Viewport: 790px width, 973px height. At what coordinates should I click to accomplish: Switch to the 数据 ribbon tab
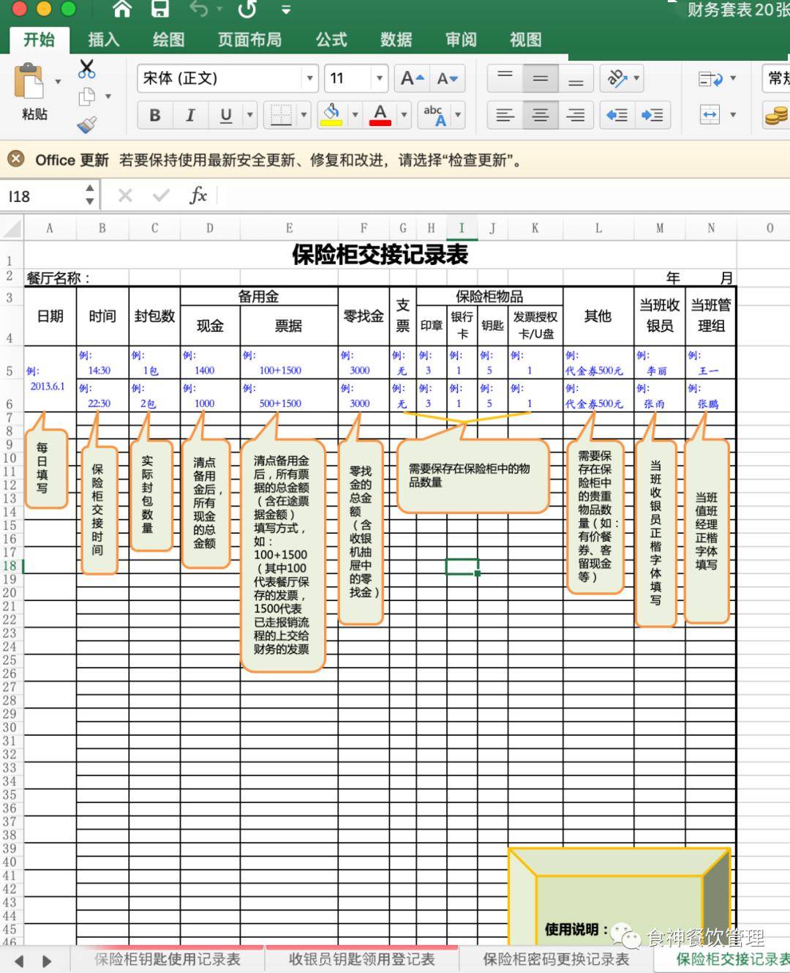(396, 40)
